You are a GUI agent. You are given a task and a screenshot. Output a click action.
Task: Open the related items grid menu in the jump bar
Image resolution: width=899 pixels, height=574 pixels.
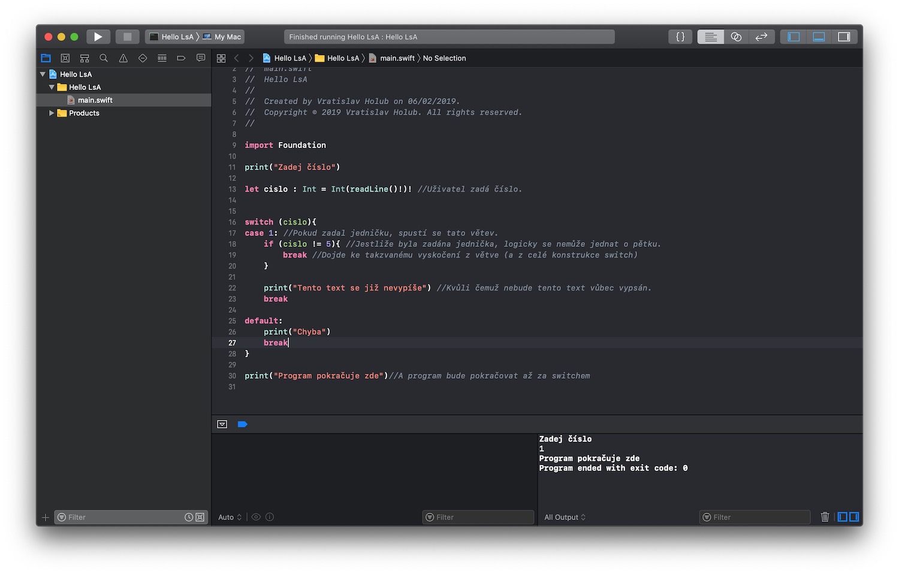221,58
